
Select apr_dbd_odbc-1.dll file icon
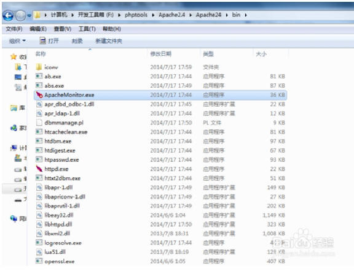[x=39, y=104]
